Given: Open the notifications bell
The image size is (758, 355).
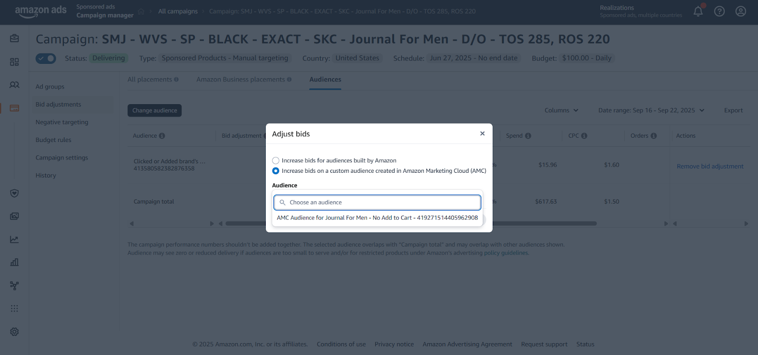Looking at the screenshot, I should pyautogui.click(x=698, y=11).
